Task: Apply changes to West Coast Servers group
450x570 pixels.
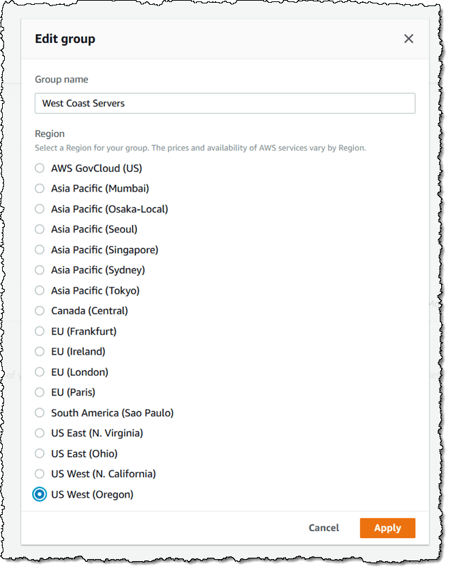Action: 387,528
